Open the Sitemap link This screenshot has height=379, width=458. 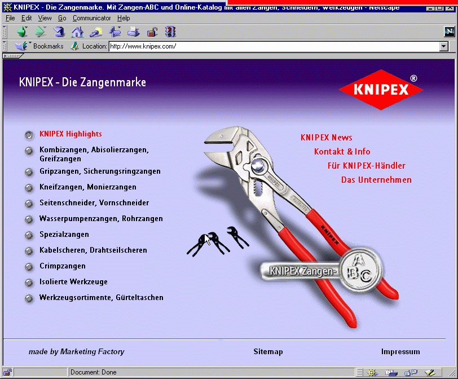point(268,351)
